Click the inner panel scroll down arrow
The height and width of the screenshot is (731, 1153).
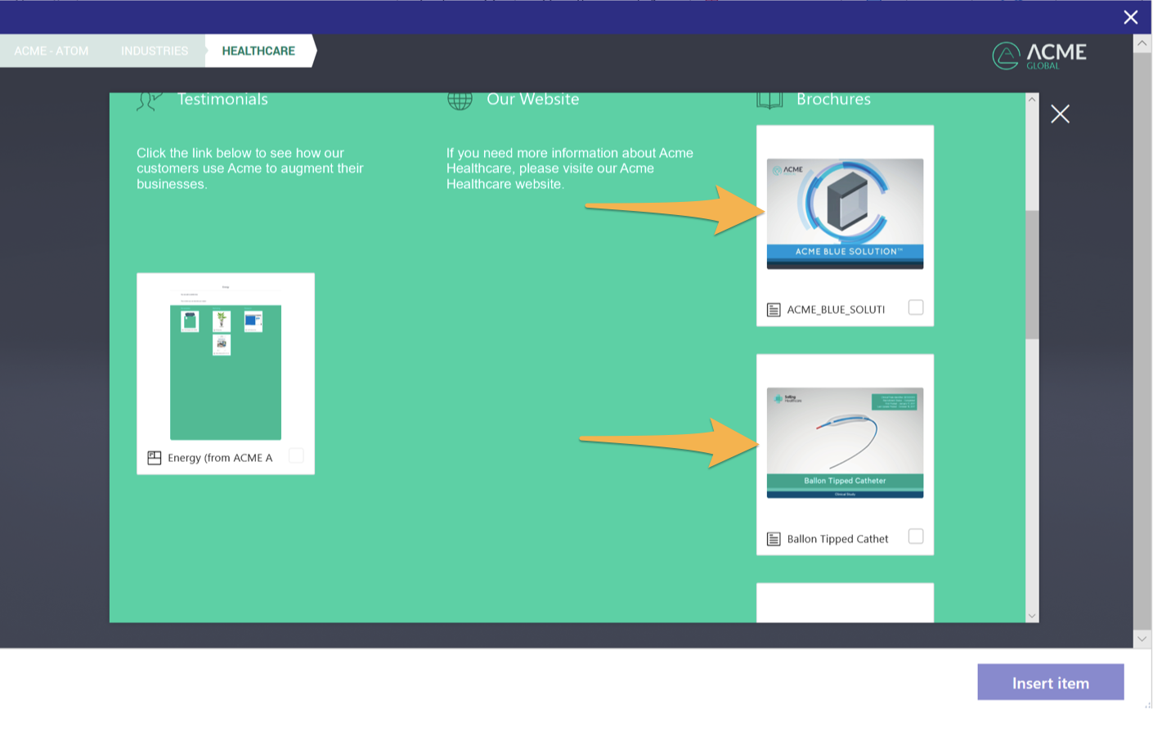pyautogui.click(x=1032, y=616)
